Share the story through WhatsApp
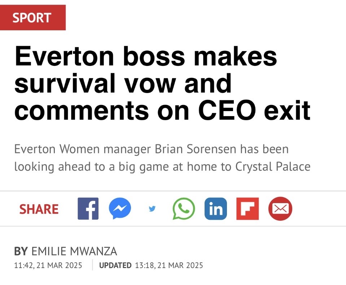 pyautogui.click(x=184, y=209)
